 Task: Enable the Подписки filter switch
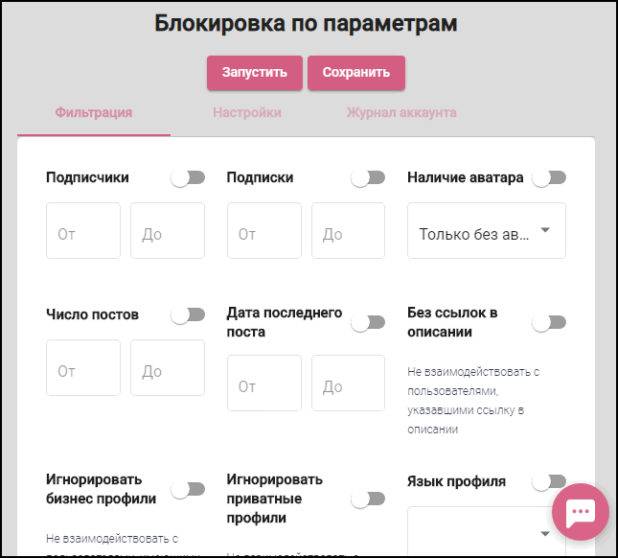[x=368, y=177]
